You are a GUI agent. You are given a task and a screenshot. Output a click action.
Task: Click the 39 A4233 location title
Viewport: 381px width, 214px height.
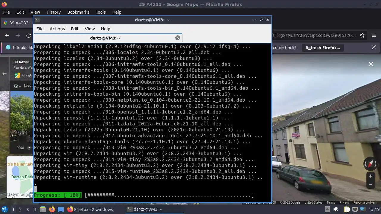[x=21, y=62]
